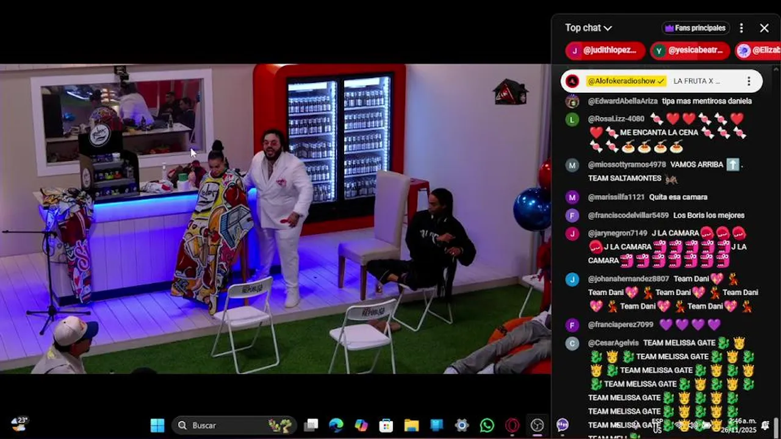Switch to OBS Studio in taskbar

point(537,425)
